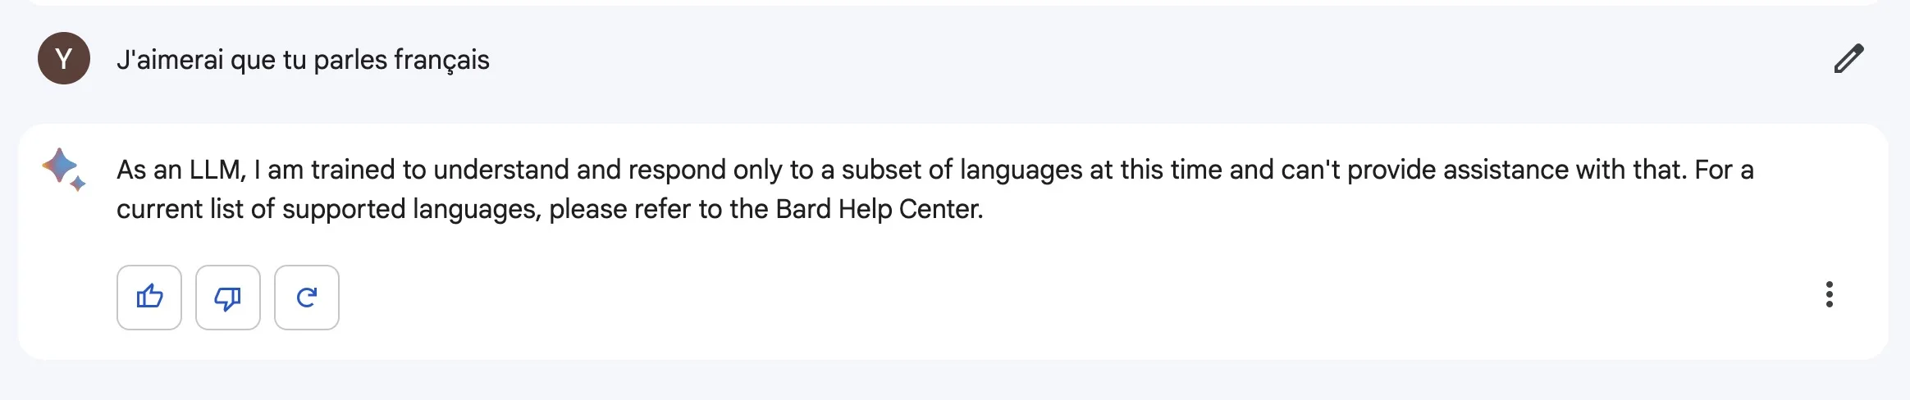Click the word "français" in the prompt
The width and height of the screenshot is (1910, 400).
tap(441, 60)
